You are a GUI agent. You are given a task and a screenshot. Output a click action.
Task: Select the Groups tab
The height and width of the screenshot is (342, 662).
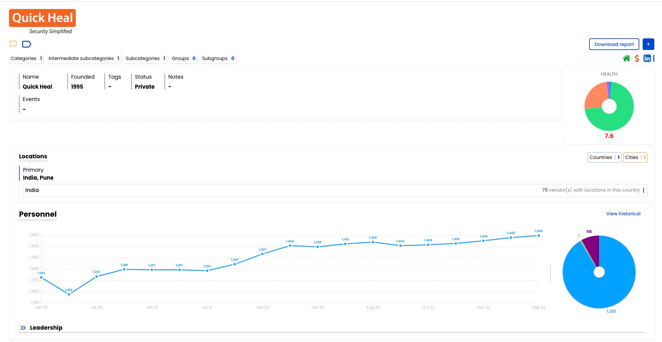click(183, 58)
